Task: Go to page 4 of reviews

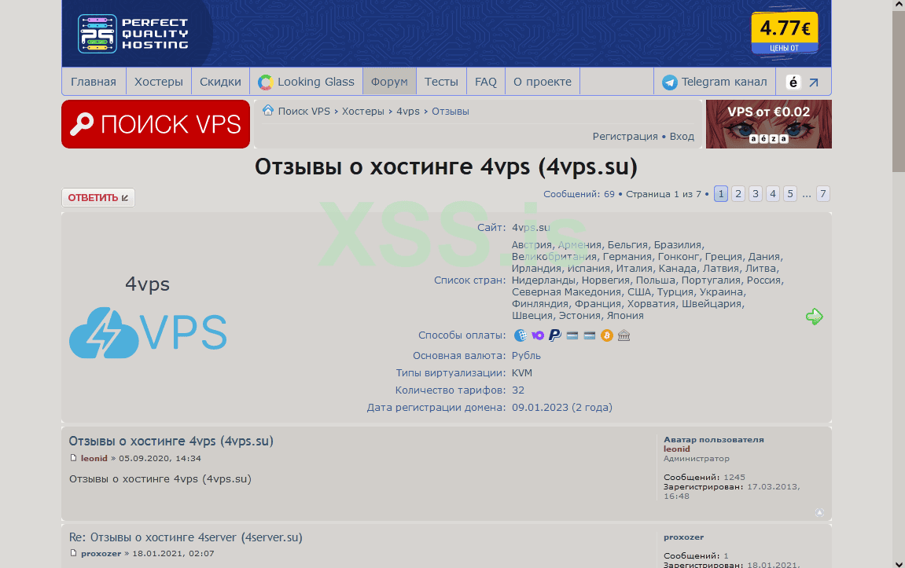Action: click(x=773, y=194)
